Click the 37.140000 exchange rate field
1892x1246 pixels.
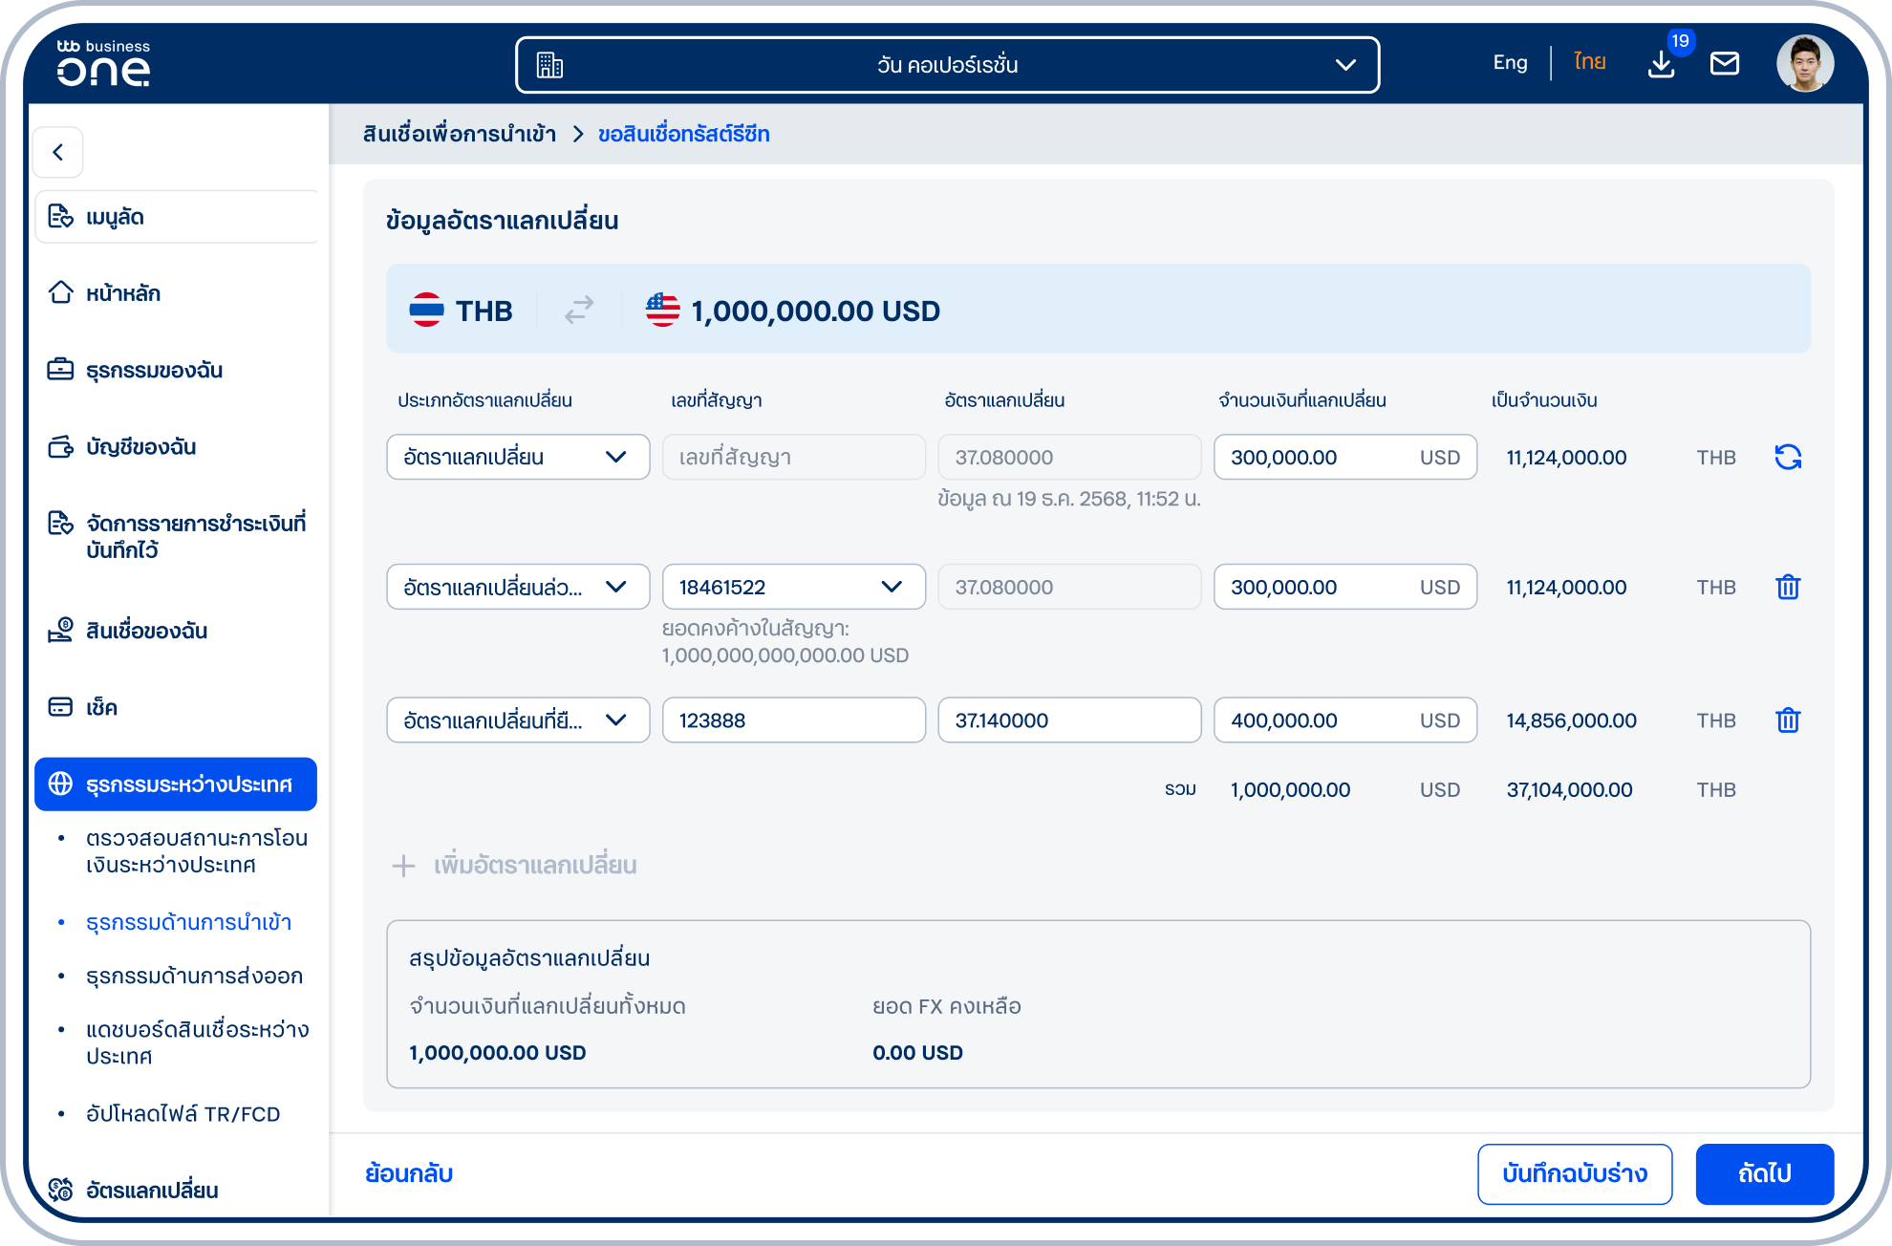point(1069,720)
